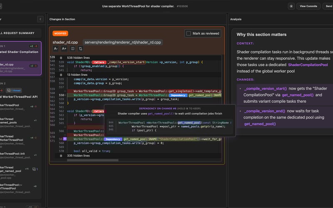Click the _compile_version_end() link
This screenshot has width=333, height=208.
(x=264, y=111)
